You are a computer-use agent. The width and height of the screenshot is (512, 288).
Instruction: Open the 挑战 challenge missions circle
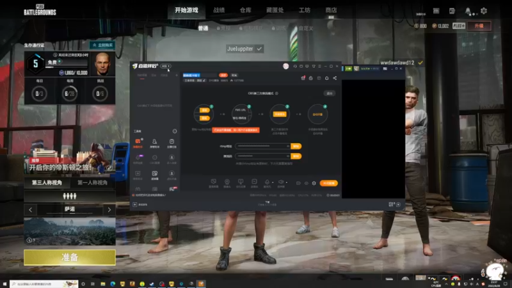click(x=100, y=93)
